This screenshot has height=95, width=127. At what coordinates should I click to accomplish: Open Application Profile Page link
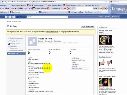78,60
